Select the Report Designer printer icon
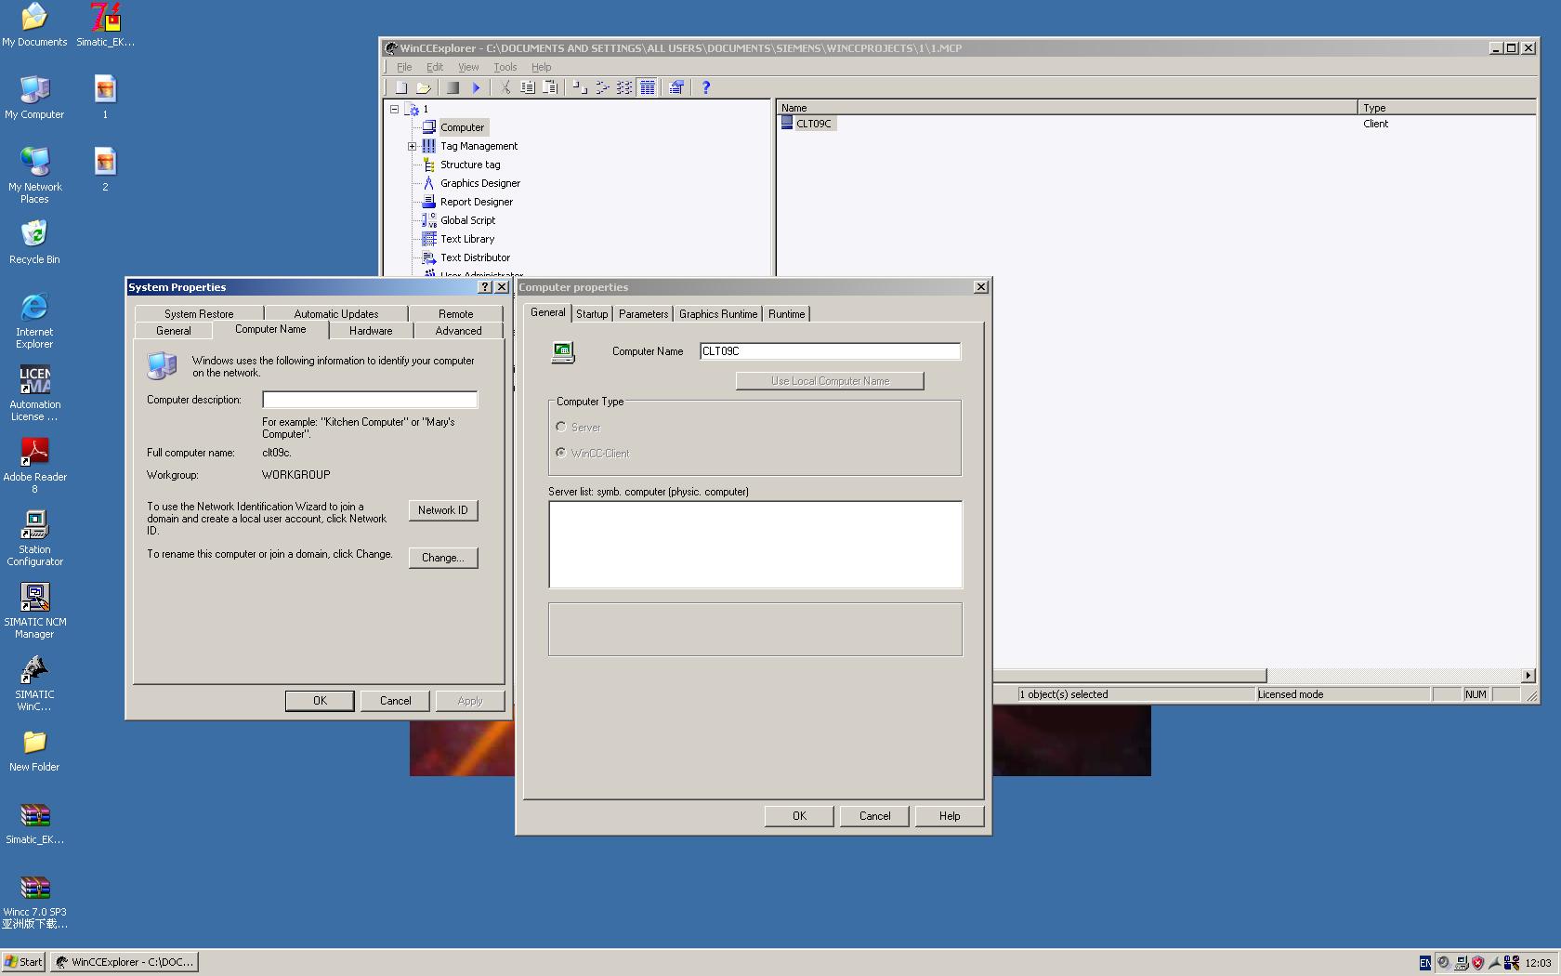The width and height of the screenshot is (1561, 976). pyautogui.click(x=428, y=202)
